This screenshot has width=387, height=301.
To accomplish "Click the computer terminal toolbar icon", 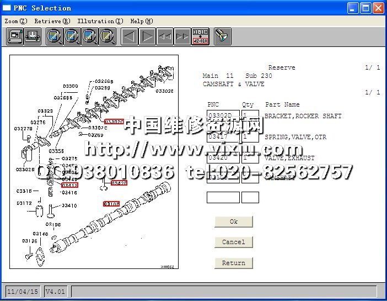I will pyautogui.click(x=15, y=37).
